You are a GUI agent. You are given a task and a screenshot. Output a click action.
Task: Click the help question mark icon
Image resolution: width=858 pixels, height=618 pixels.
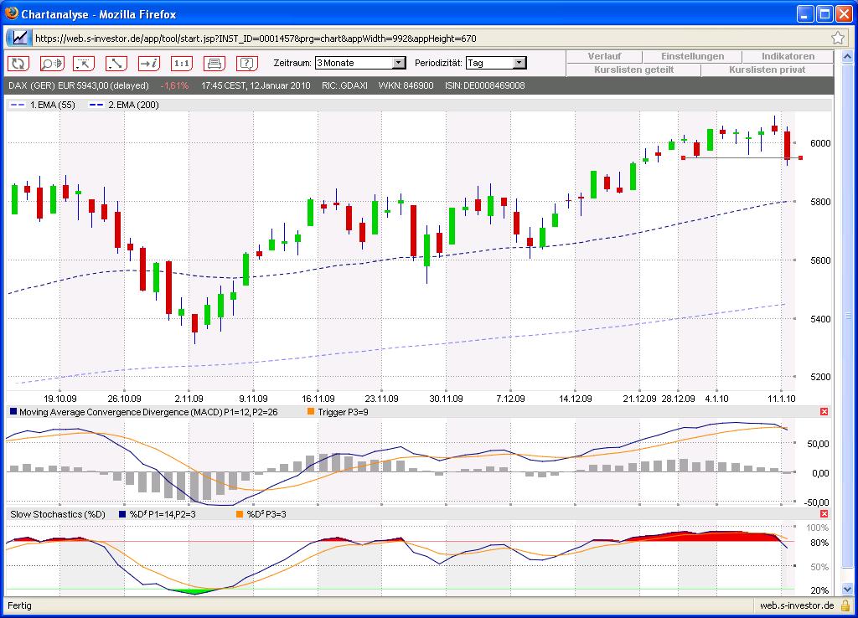[x=246, y=63]
